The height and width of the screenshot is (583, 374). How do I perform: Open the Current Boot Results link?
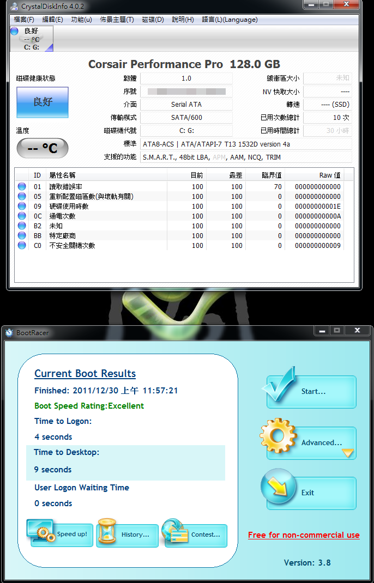click(85, 374)
